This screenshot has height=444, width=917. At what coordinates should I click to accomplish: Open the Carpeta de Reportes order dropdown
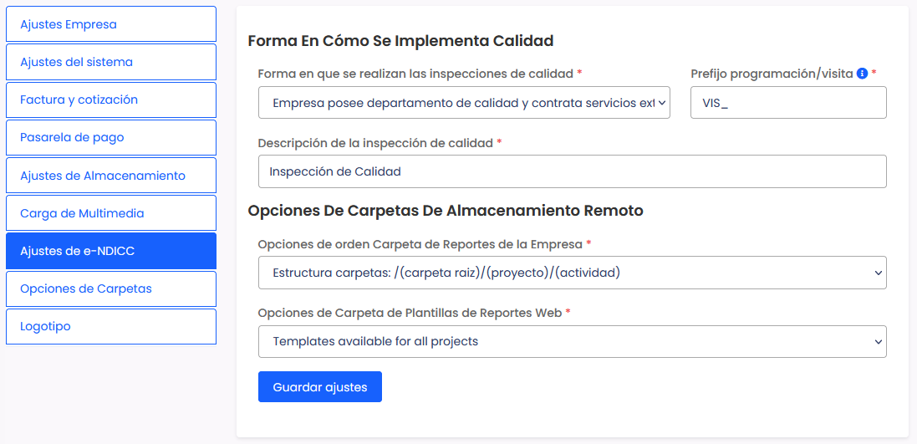(571, 273)
